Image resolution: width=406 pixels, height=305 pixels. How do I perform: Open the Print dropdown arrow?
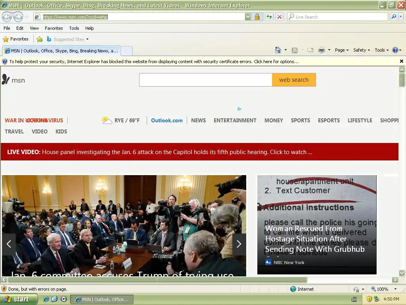click(x=329, y=50)
